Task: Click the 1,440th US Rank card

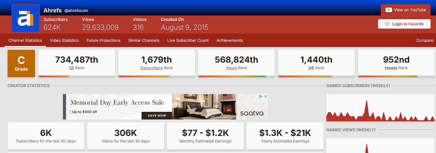Action: point(316,63)
